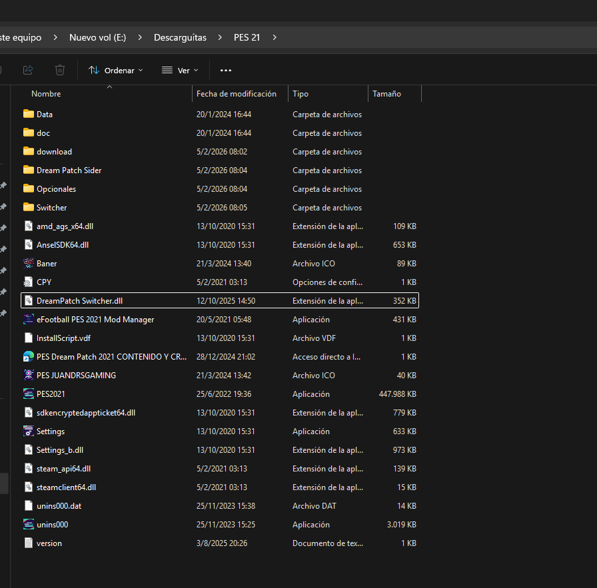Screen dimensions: 597x588
Task: Select file name 'unins000.dat'
Action: click(x=59, y=506)
